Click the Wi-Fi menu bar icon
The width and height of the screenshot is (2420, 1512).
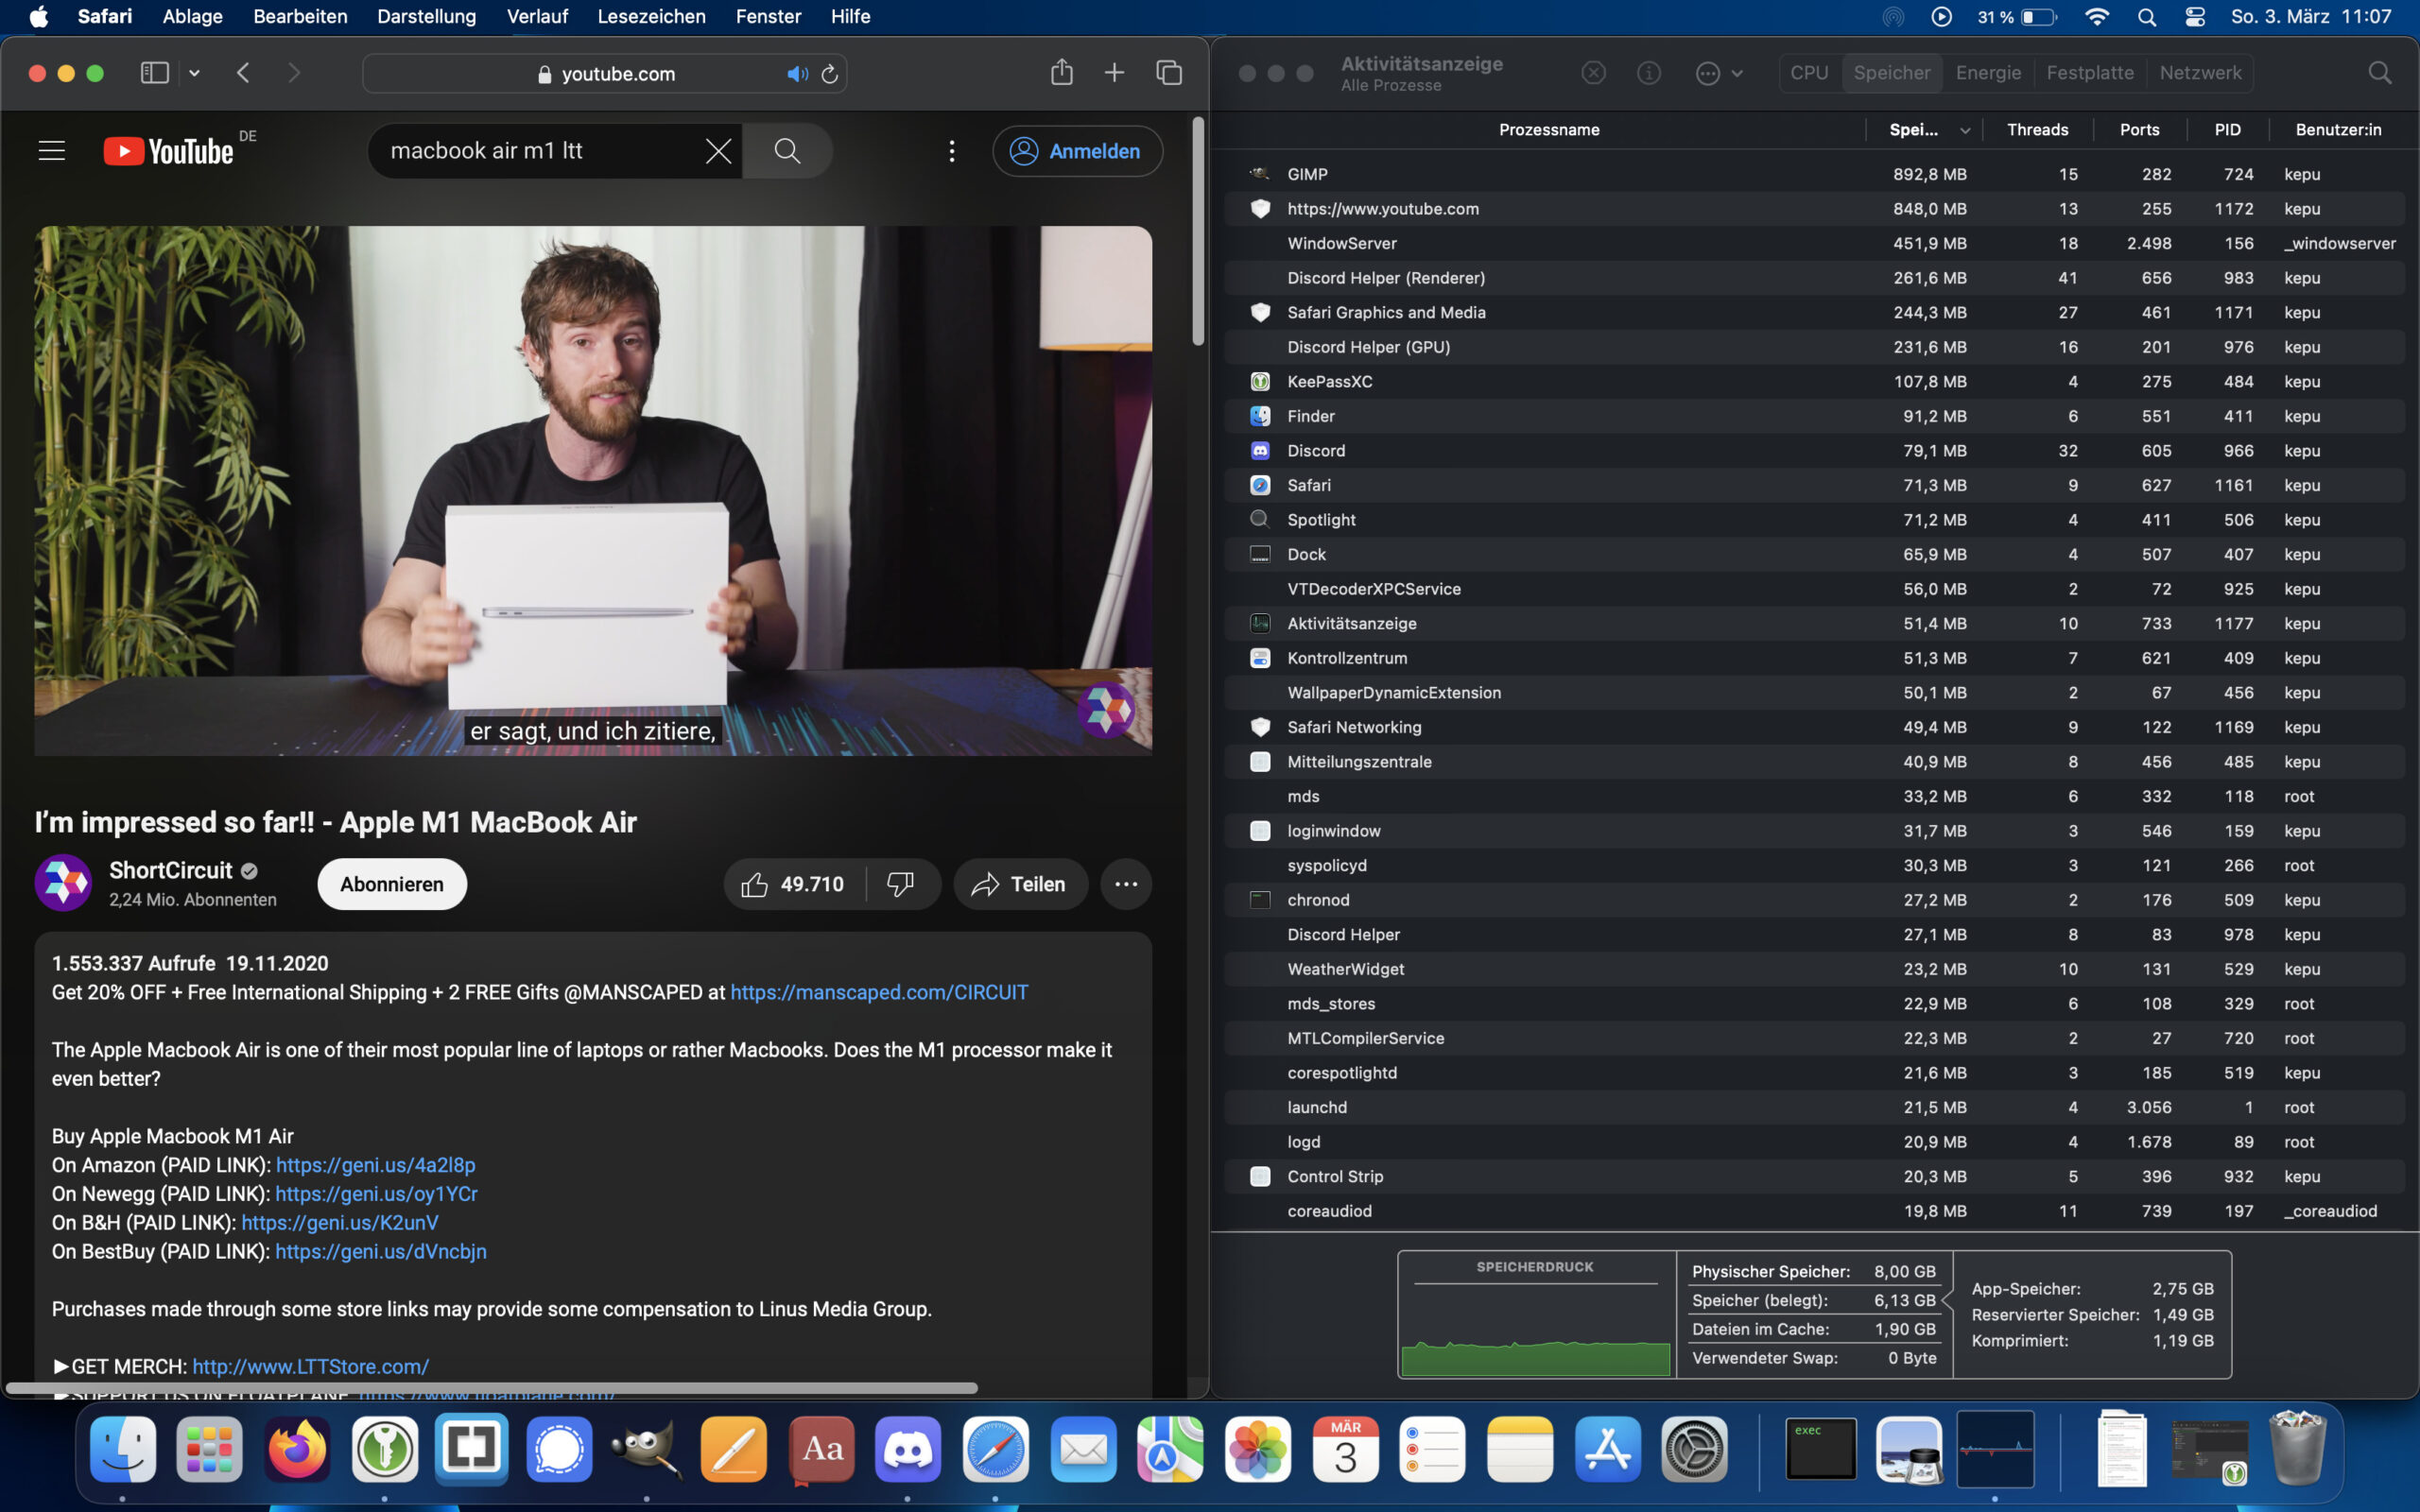2097,17
